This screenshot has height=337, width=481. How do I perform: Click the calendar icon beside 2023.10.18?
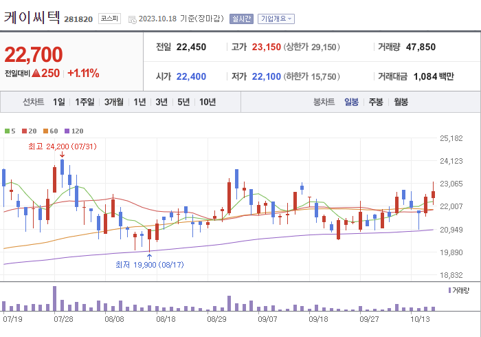(132, 20)
